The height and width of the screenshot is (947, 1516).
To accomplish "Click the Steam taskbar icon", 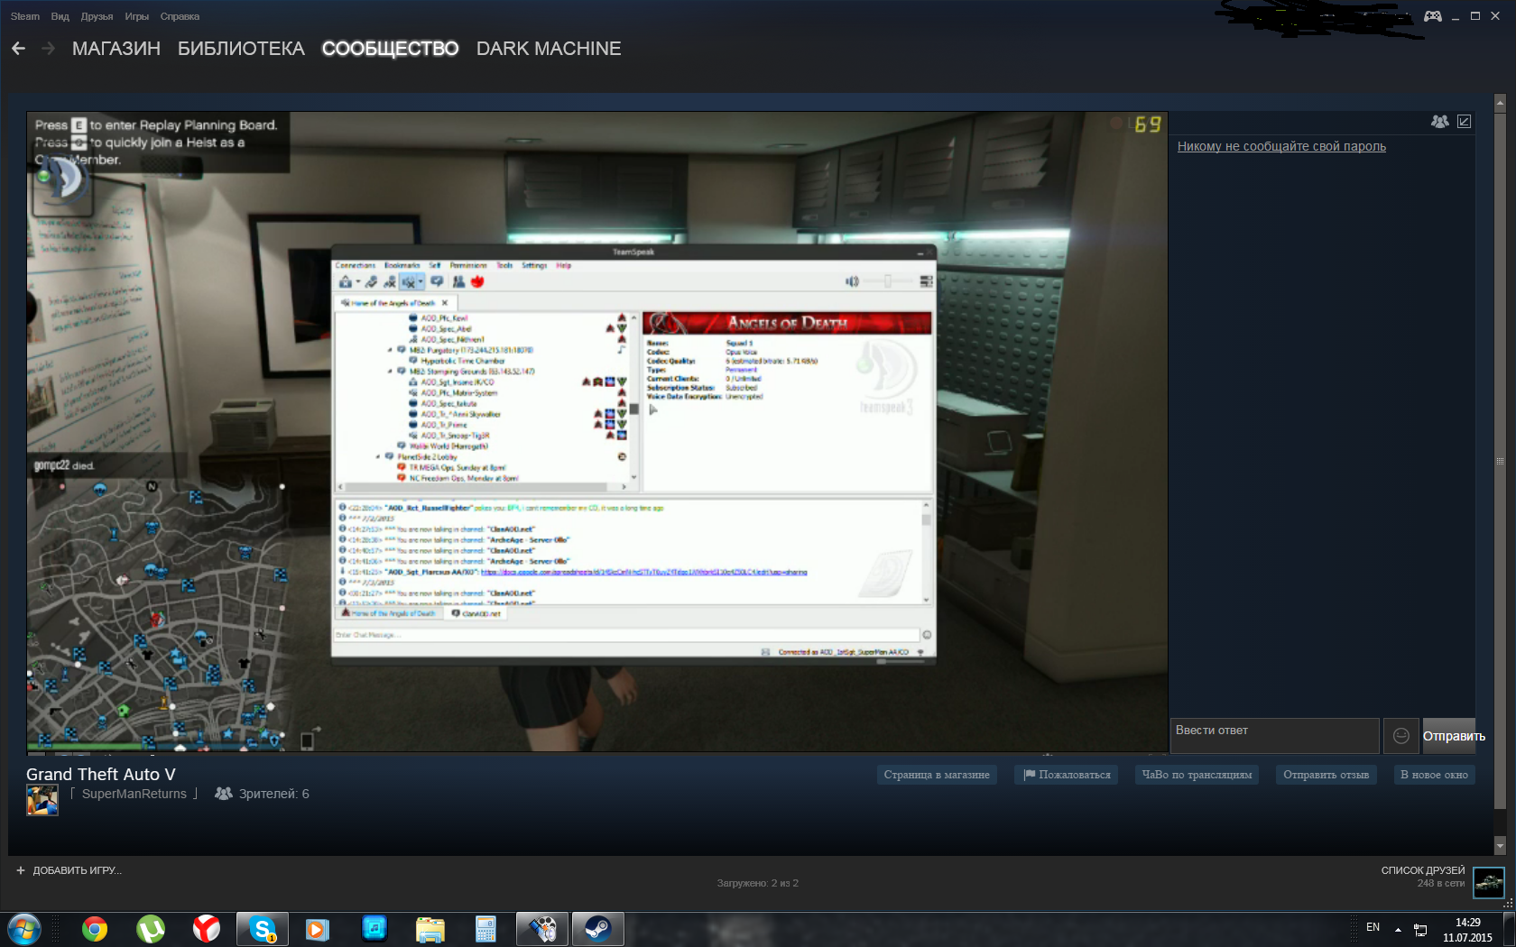I will click(x=598, y=929).
